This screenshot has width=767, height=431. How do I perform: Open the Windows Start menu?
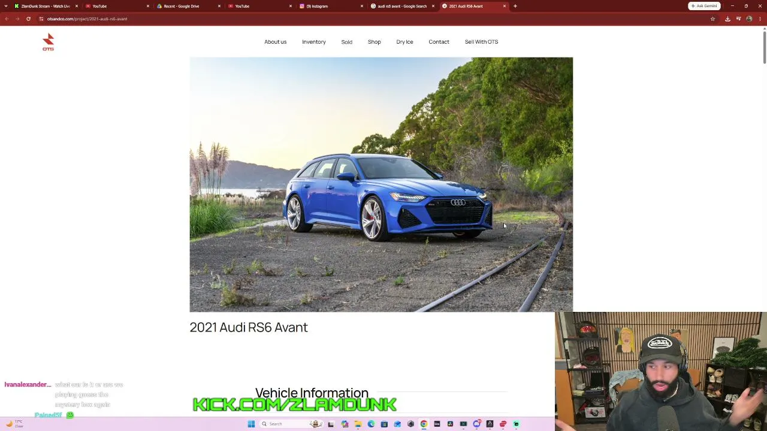pos(251,424)
